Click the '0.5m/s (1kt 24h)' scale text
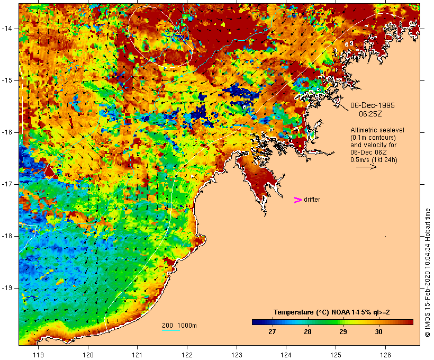The image size is (434, 360). click(x=374, y=160)
